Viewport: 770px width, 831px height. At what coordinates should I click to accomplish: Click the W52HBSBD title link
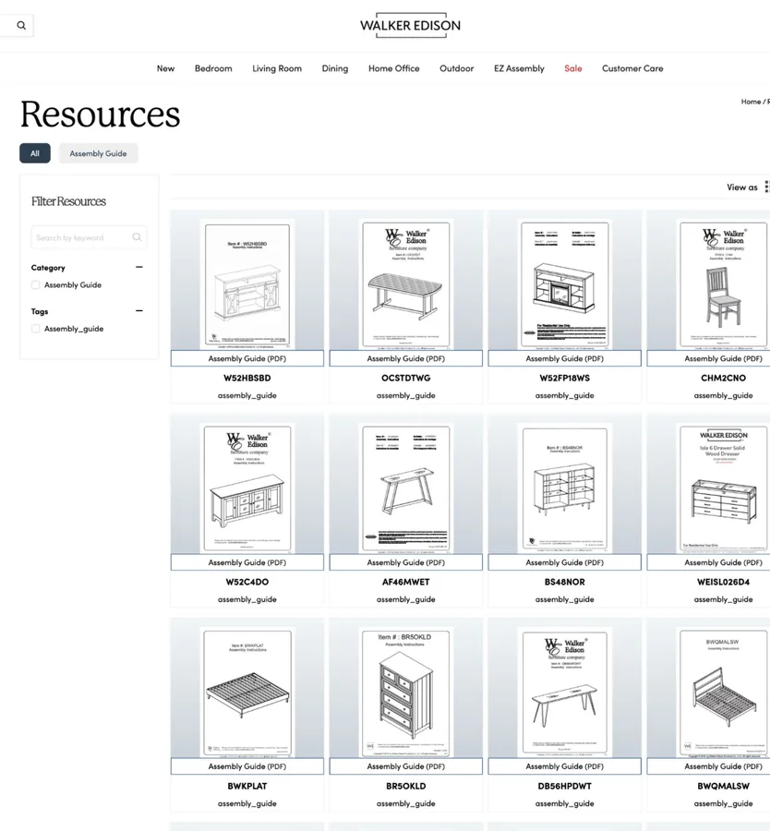[247, 378]
